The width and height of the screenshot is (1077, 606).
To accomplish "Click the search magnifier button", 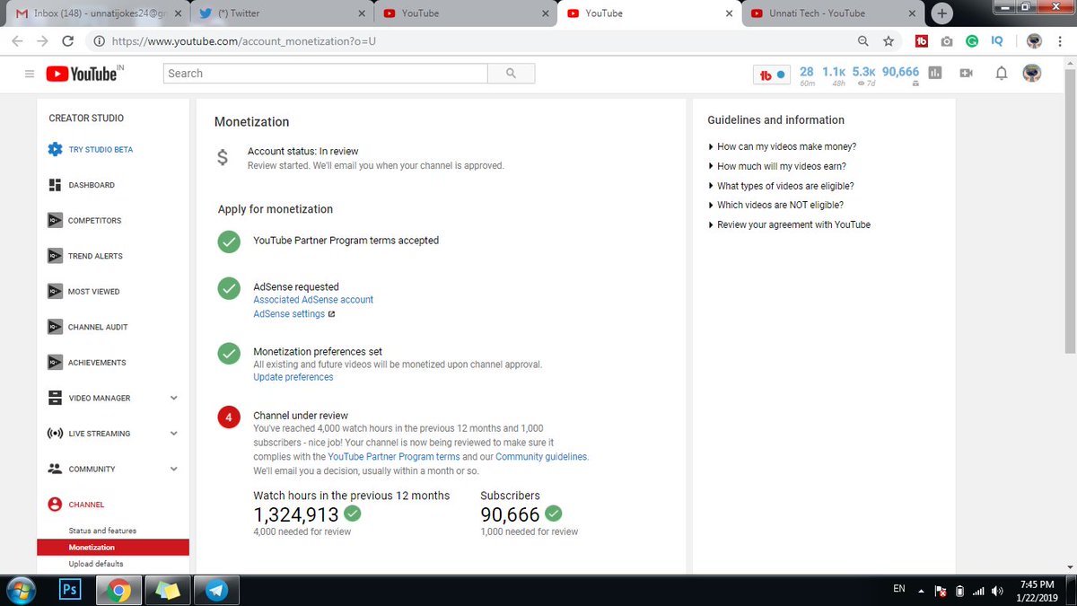I will coord(511,74).
